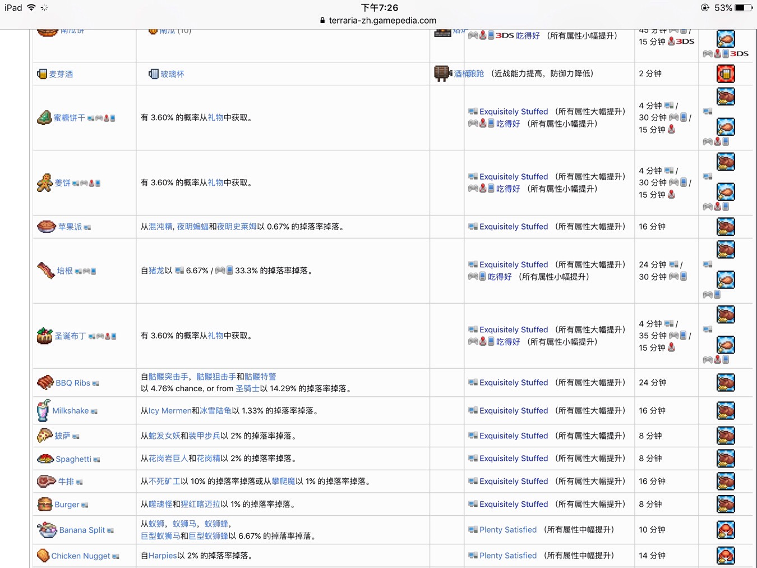Click the Spaghetti plate icon
This screenshot has width=757, height=568.
(x=45, y=459)
